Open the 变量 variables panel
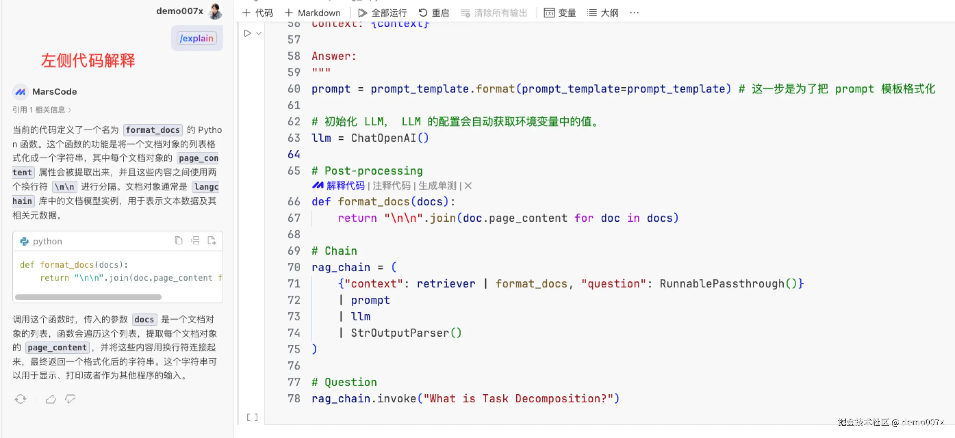Screen dimensions: 955x438 point(560,13)
